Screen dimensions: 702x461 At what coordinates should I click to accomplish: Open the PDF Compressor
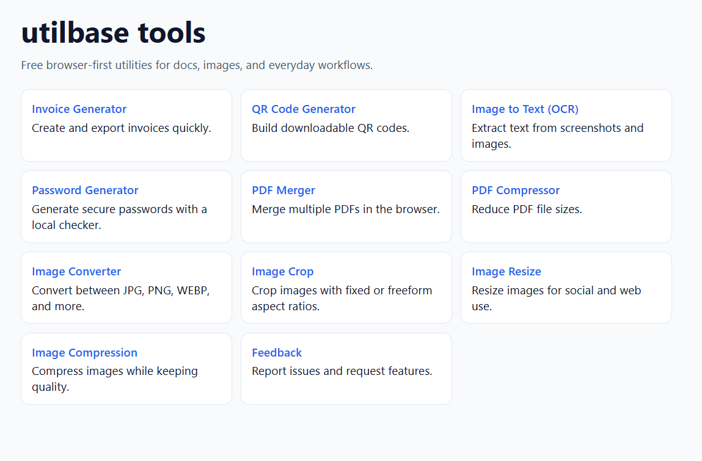[x=515, y=190]
